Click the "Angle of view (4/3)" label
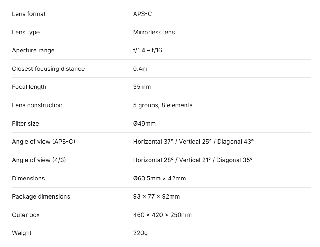320x247 pixels. 39,160
